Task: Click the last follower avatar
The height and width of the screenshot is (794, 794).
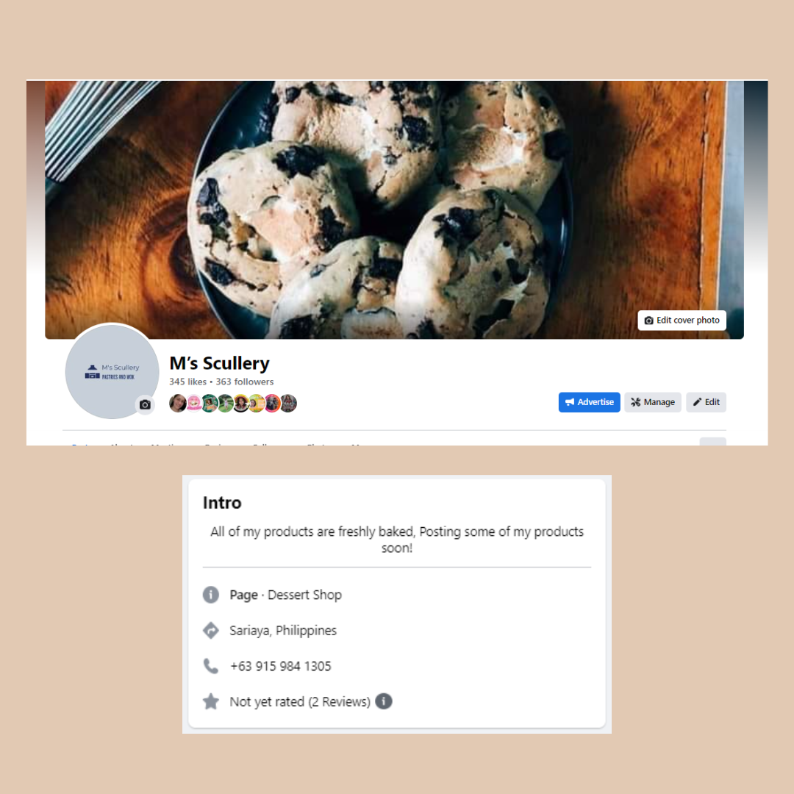Action: 288,403
